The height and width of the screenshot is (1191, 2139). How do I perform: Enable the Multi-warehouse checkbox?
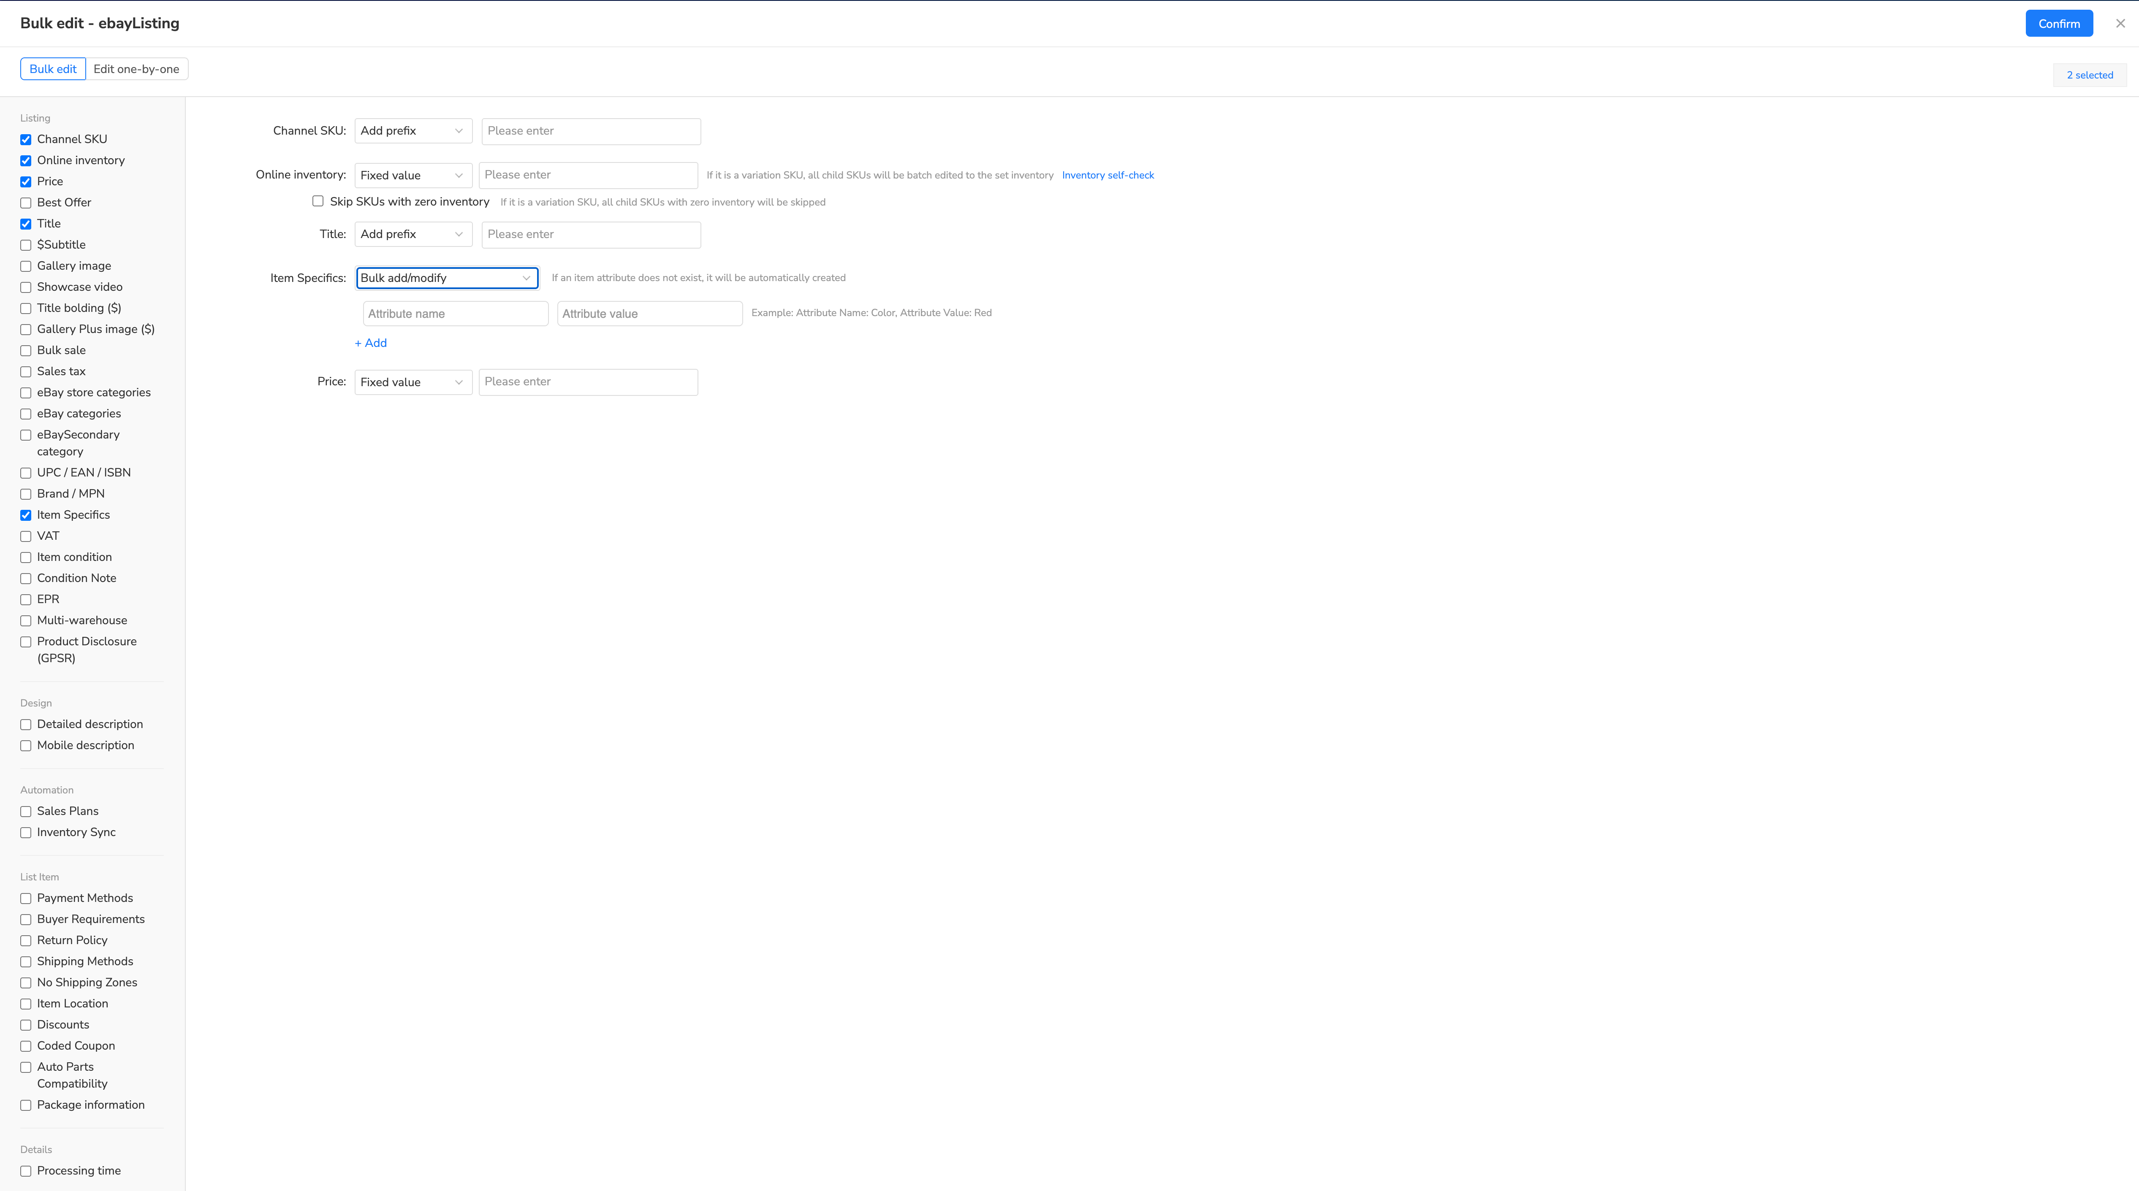(x=26, y=620)
